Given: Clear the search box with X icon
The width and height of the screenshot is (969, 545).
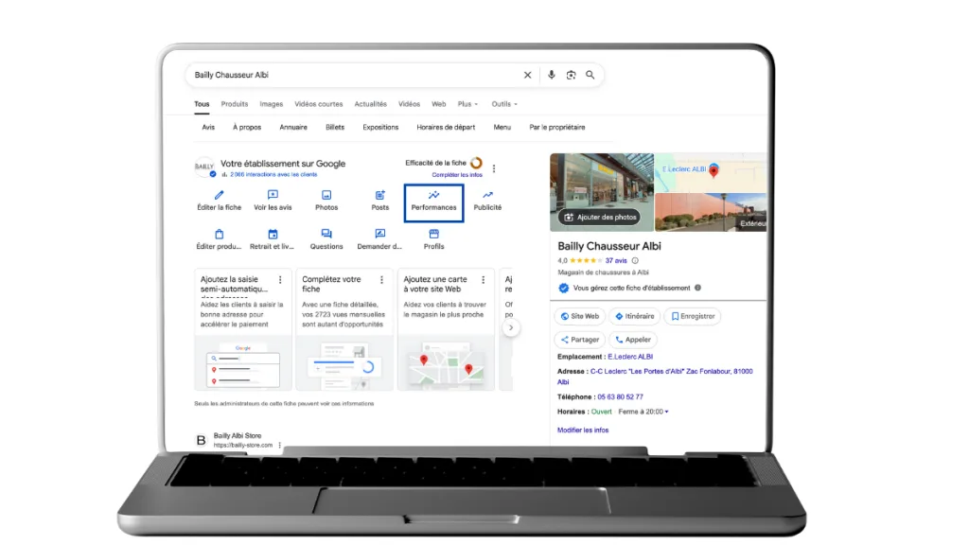Looking at the screenshot, I should [x=528, y=75].
